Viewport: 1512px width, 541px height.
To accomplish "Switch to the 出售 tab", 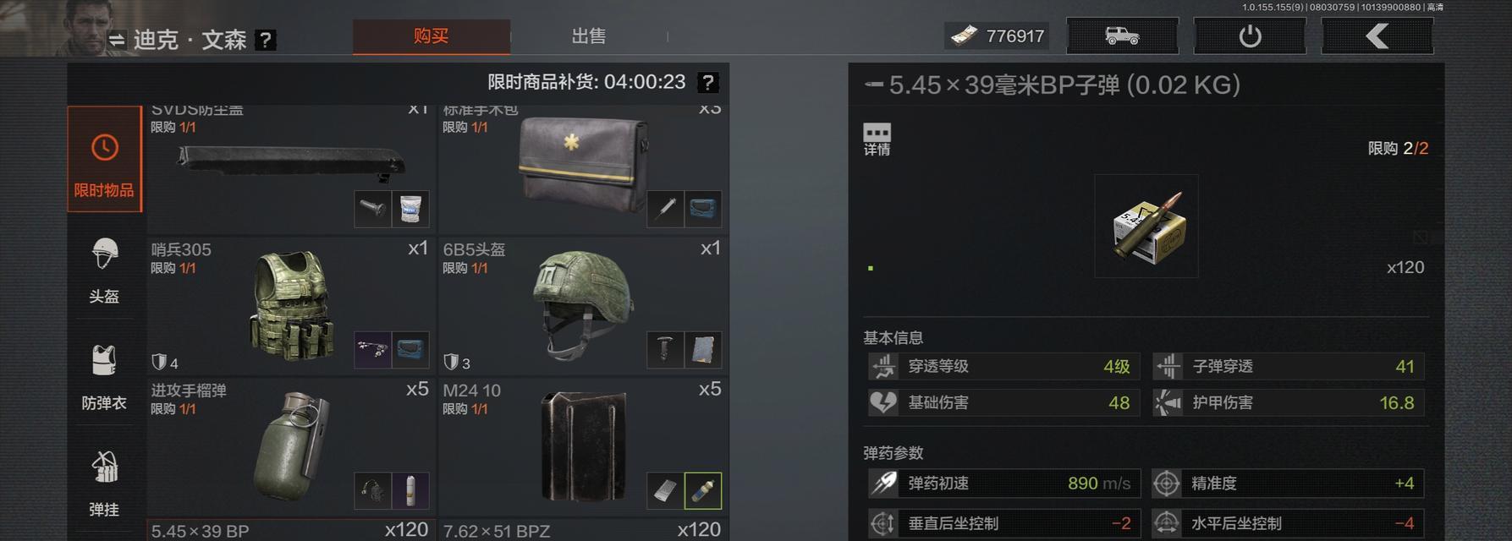I will click(589, 36).
